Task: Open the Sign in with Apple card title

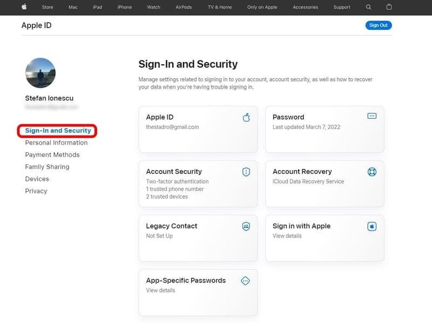Action: coord(301,226)
